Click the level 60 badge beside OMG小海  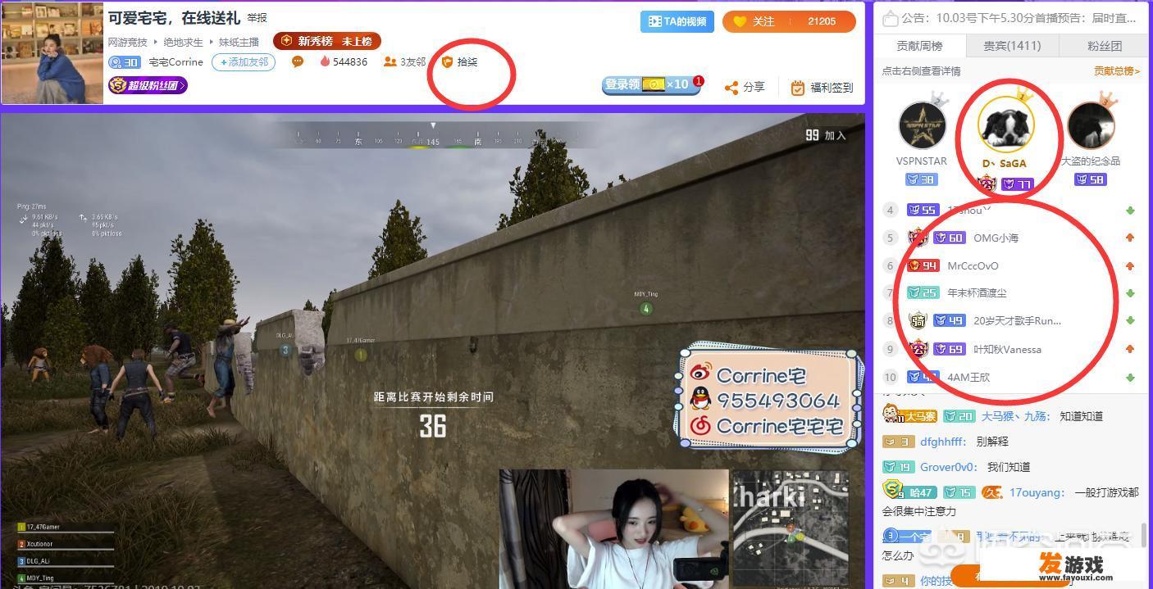click(x=950, y=238)
